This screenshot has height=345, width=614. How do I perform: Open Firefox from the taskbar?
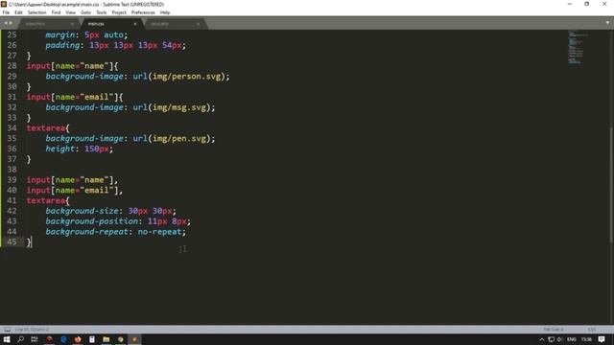78,339
